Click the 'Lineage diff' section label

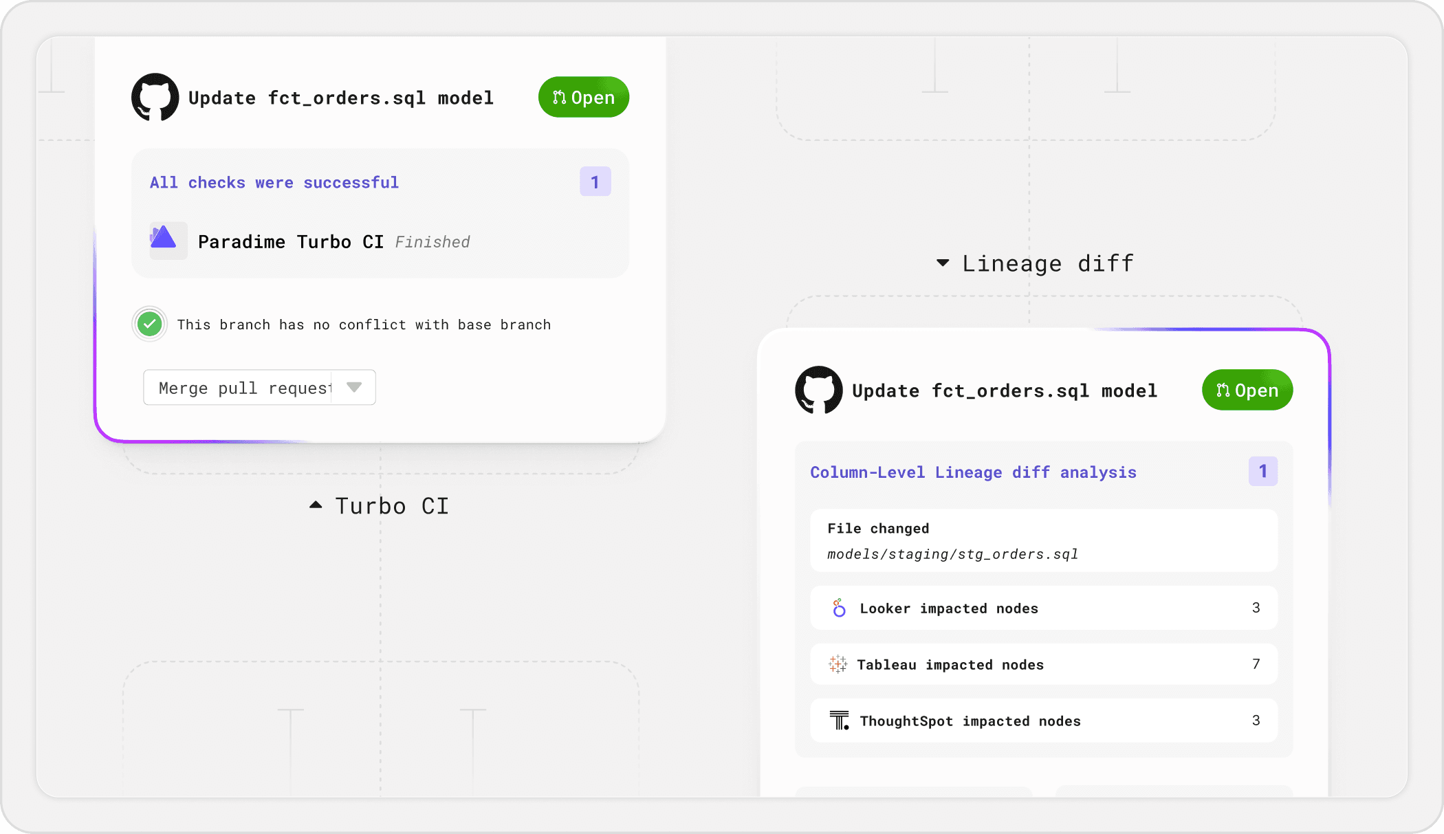pyautogui.click(x=1048, y=263)
